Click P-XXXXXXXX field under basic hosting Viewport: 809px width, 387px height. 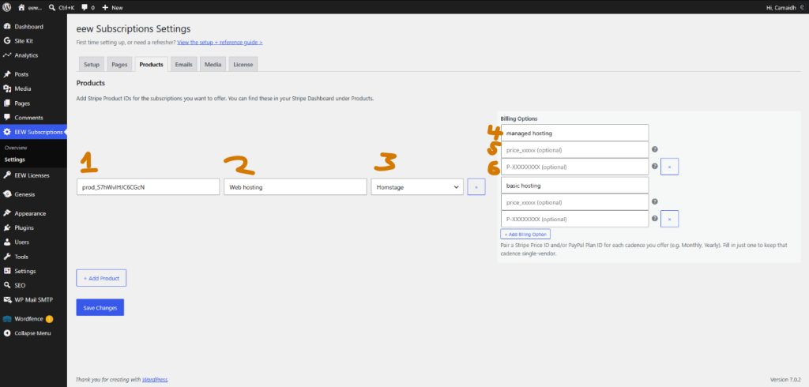(574, 219)
